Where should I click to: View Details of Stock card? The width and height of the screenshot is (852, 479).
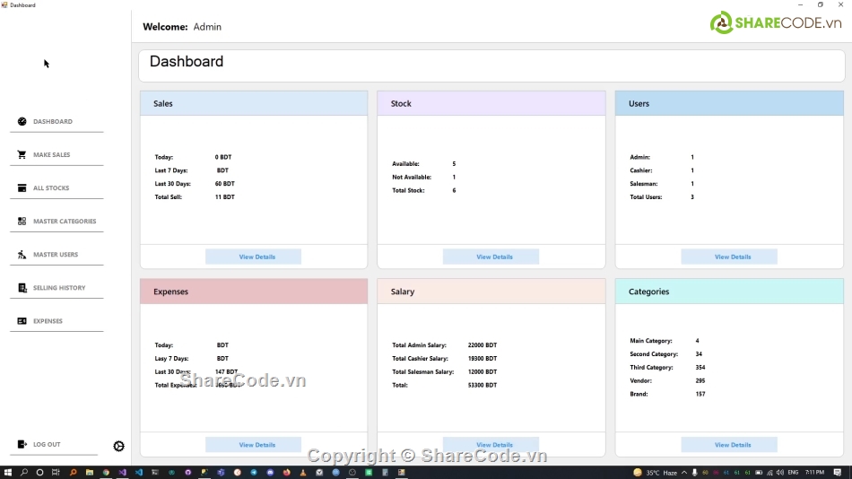coord(491,257)
